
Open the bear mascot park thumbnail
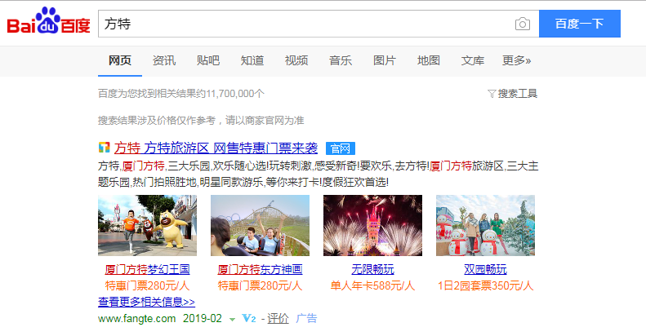(x=147, y=225)
